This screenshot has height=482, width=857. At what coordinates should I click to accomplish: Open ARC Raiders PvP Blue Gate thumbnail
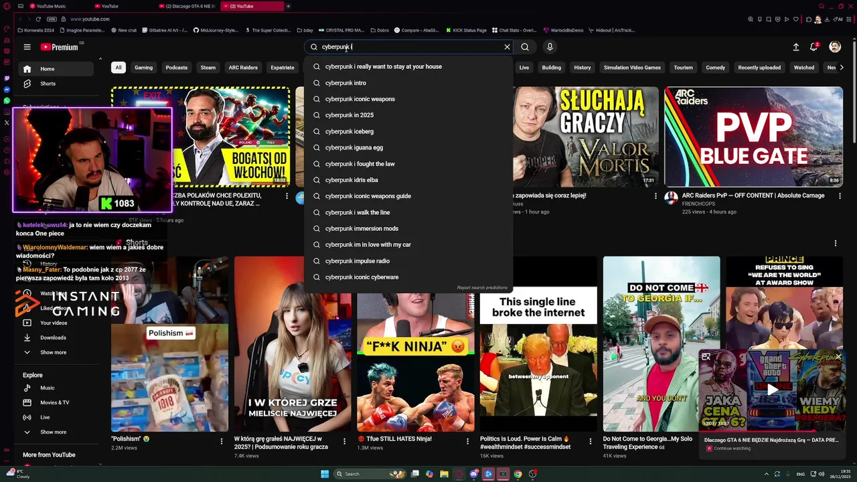[x=753, y=137]
